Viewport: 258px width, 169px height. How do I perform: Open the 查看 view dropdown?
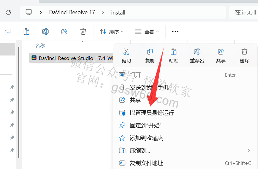coord(147,32)
